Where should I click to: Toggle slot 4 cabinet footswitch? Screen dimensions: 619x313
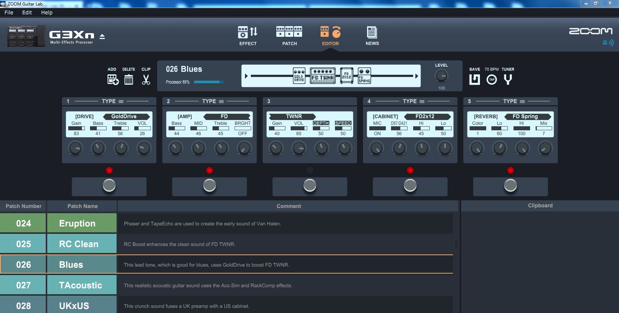(410, 186)
